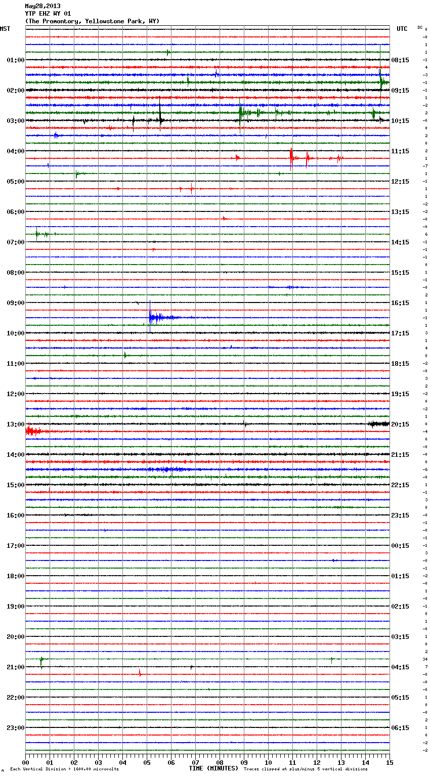Select the 02:00 MST hour label

pyautogui.click(x=16, y=91)
